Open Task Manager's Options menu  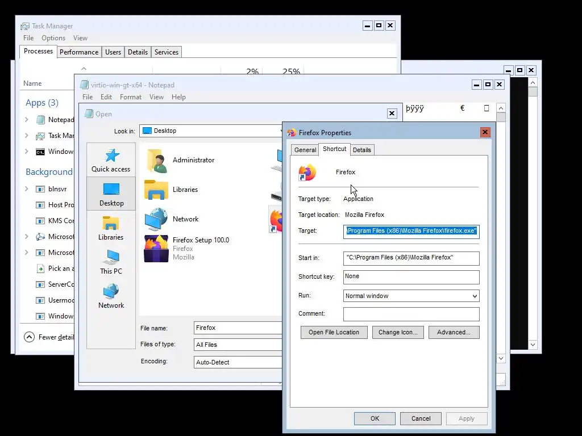[x=53, y=38]
